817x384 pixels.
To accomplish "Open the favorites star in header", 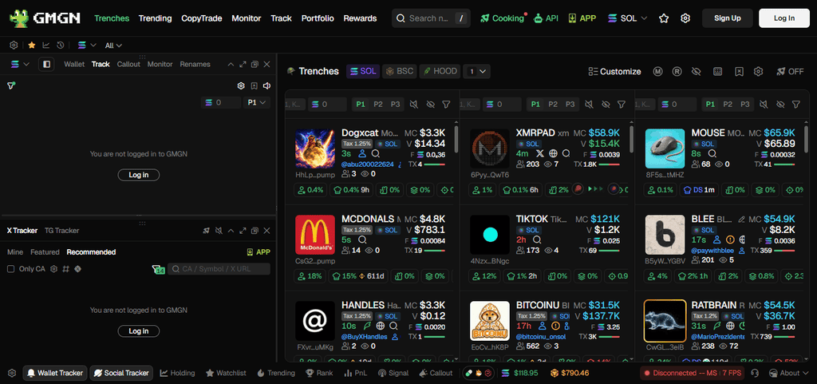I will click(663, 18).
